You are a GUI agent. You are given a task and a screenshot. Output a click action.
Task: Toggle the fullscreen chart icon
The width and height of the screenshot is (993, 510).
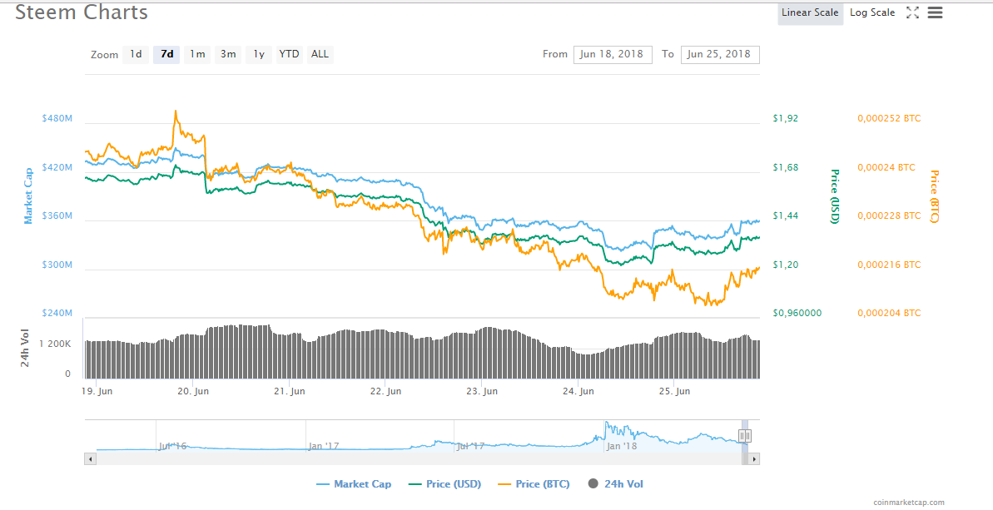tap(912, 12)
